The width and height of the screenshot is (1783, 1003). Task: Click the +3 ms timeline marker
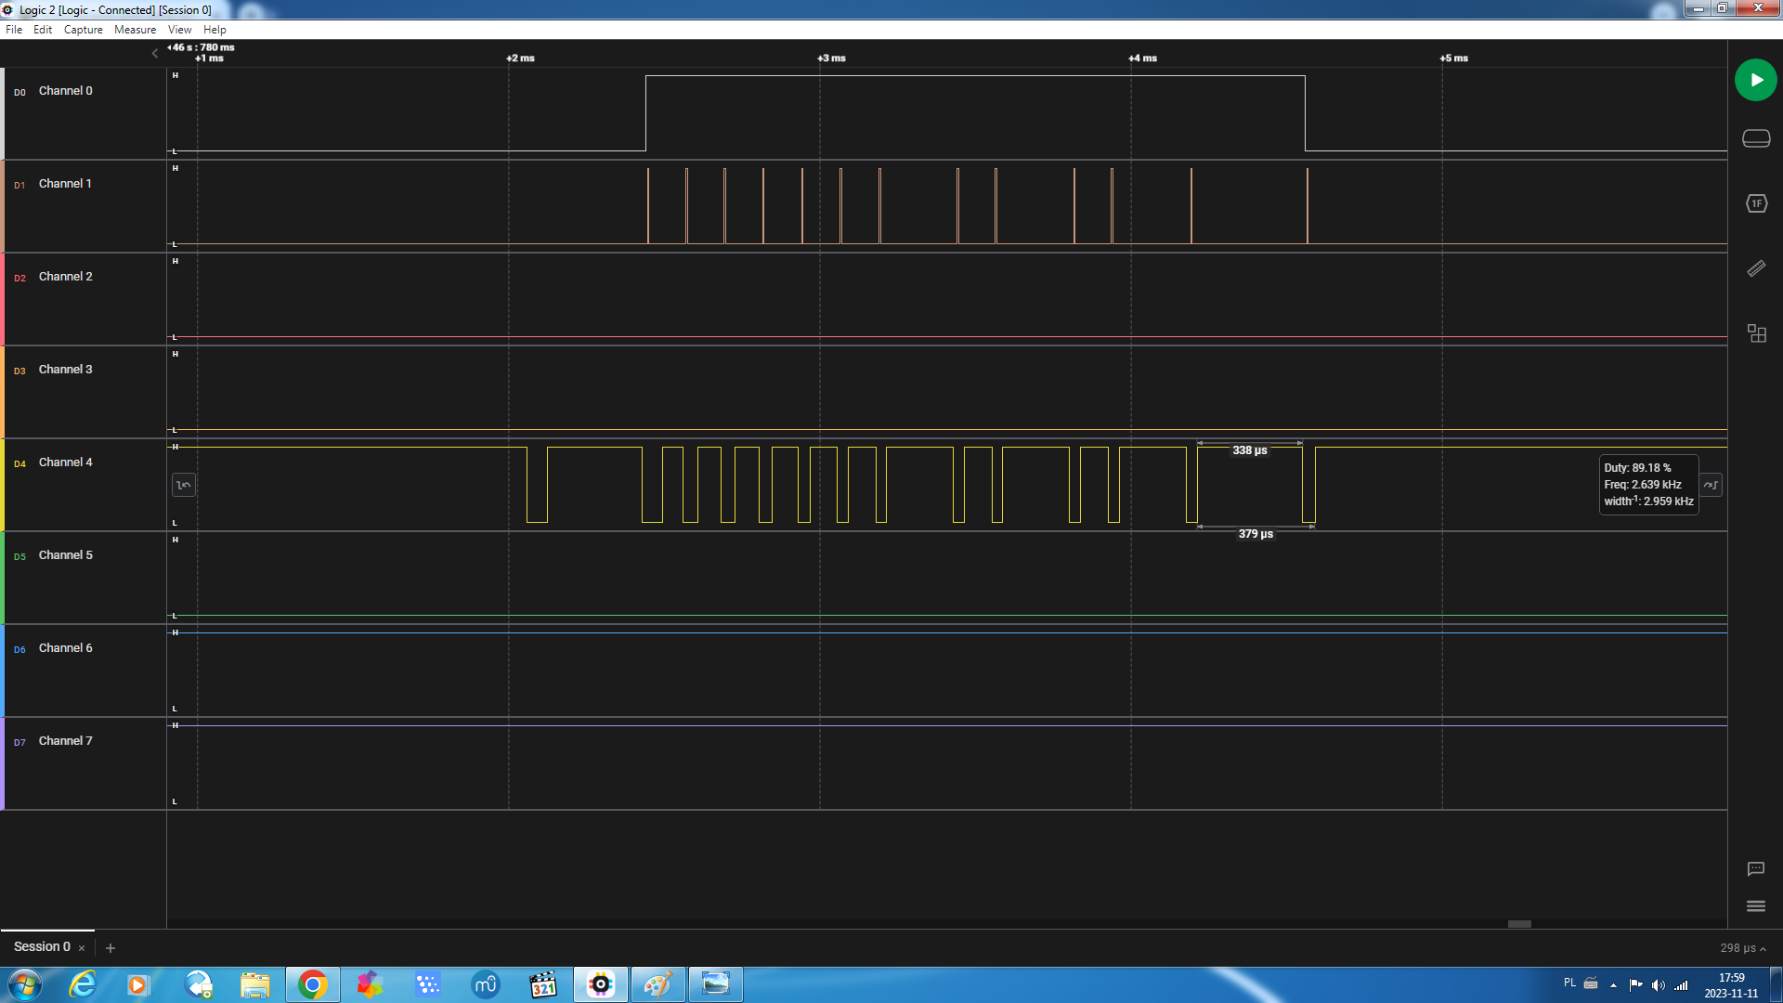(x=831, y=59)
